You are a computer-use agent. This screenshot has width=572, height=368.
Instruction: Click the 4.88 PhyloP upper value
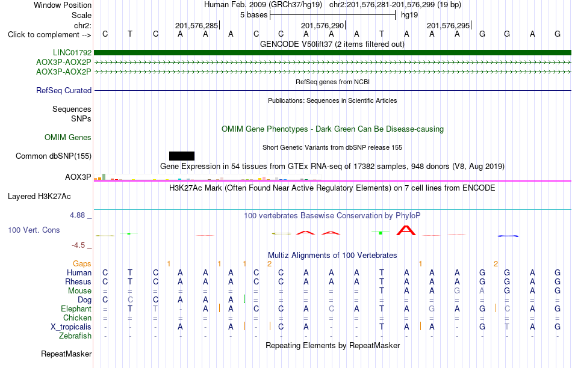pos(77,215)
